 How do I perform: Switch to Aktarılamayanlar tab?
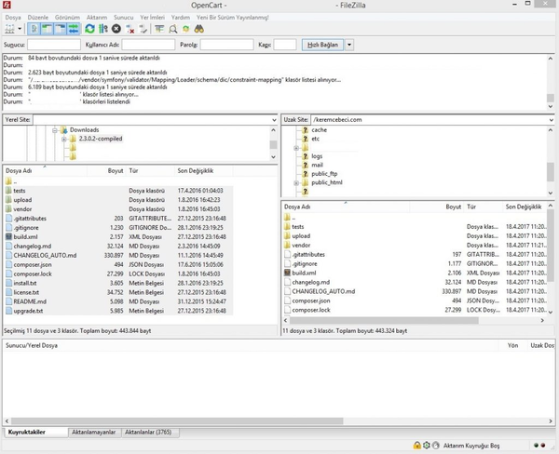pyautogui.click(x=94, y=433)
